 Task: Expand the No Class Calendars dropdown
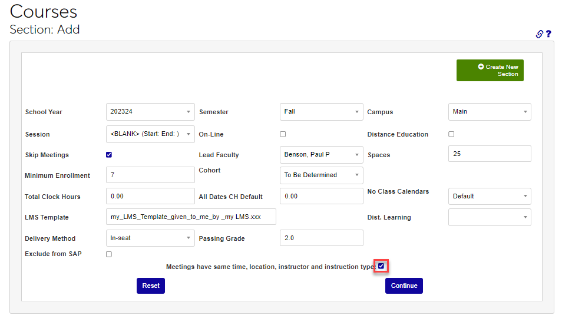[x=489, y=196]
